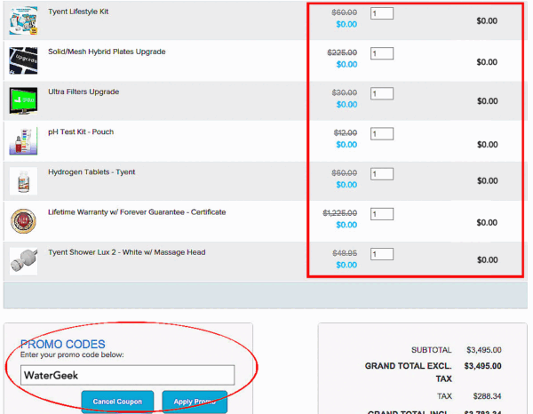This screenshot has width=533, height=414.
Task: Select the struck-through $225.00 plates price
Action: pyautogui.click(x=342, y=52)
